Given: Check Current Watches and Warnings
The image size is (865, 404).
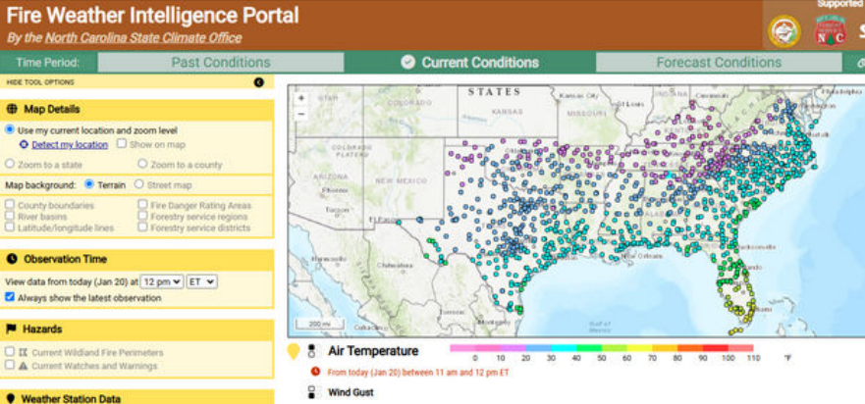Looking at the screenshot, I should click(10, 365).
